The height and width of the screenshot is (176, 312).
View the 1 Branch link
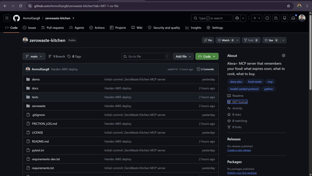click(x=57, y=56)
